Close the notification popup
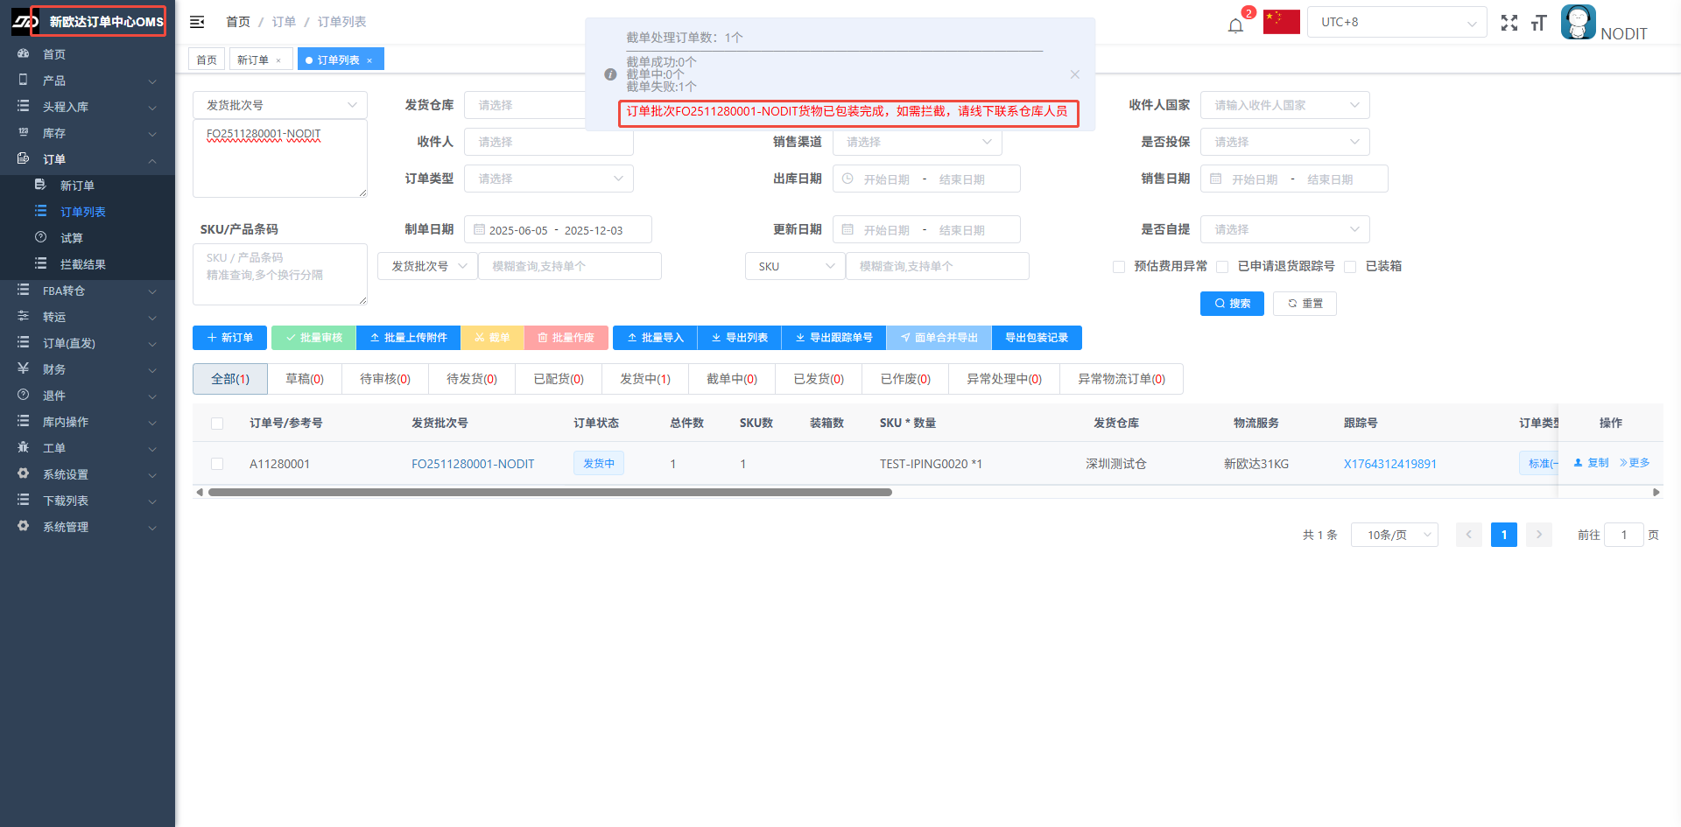Screen dimensions: 1681x827 1074,74
